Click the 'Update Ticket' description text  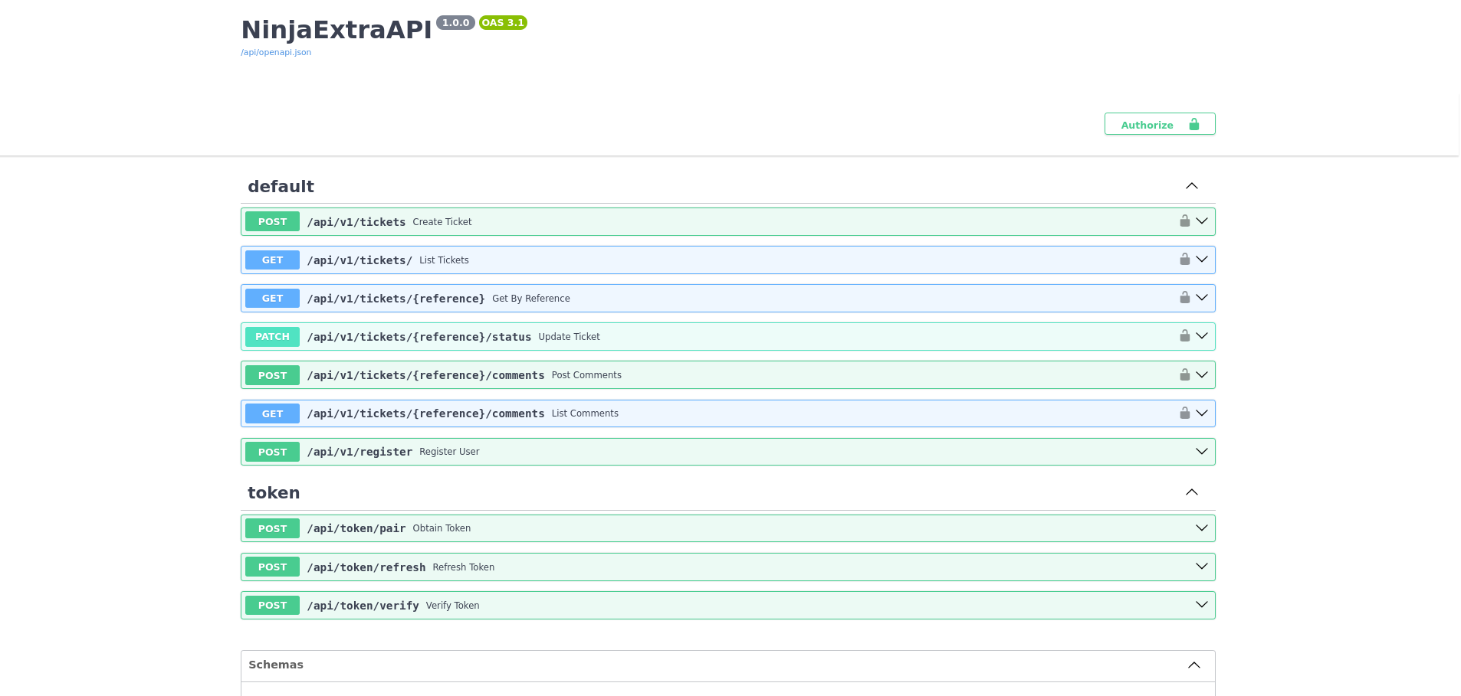pos(569,337)
